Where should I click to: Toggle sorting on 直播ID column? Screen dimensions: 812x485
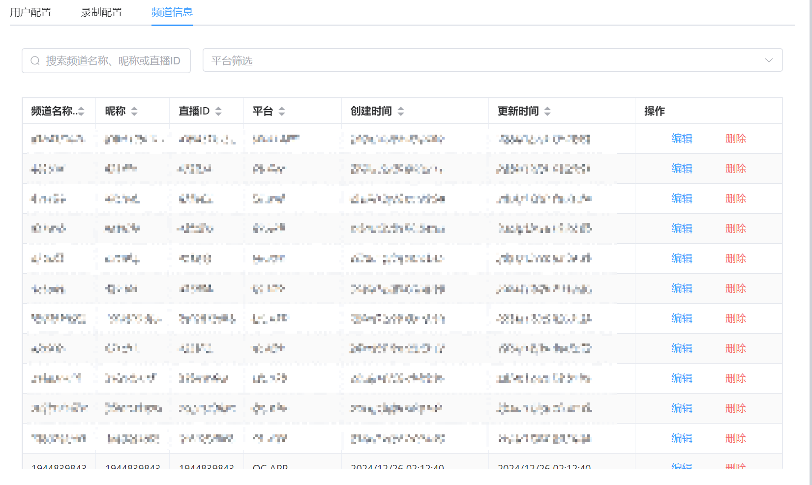[x=218, y=112]
